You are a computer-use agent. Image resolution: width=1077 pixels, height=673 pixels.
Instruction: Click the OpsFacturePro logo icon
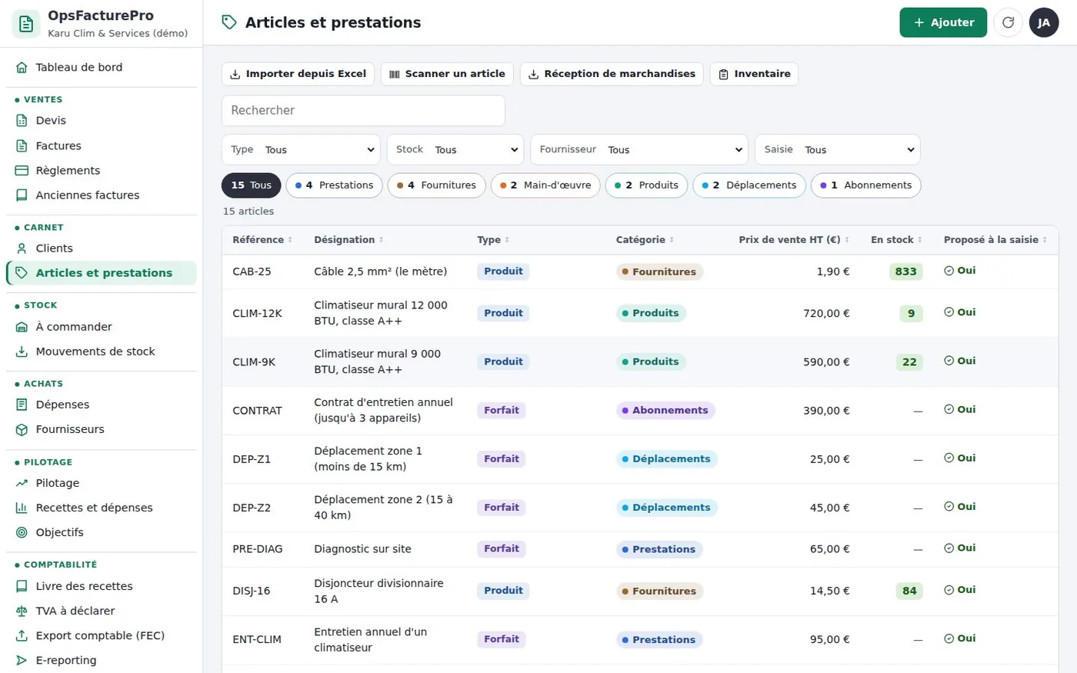26,24
